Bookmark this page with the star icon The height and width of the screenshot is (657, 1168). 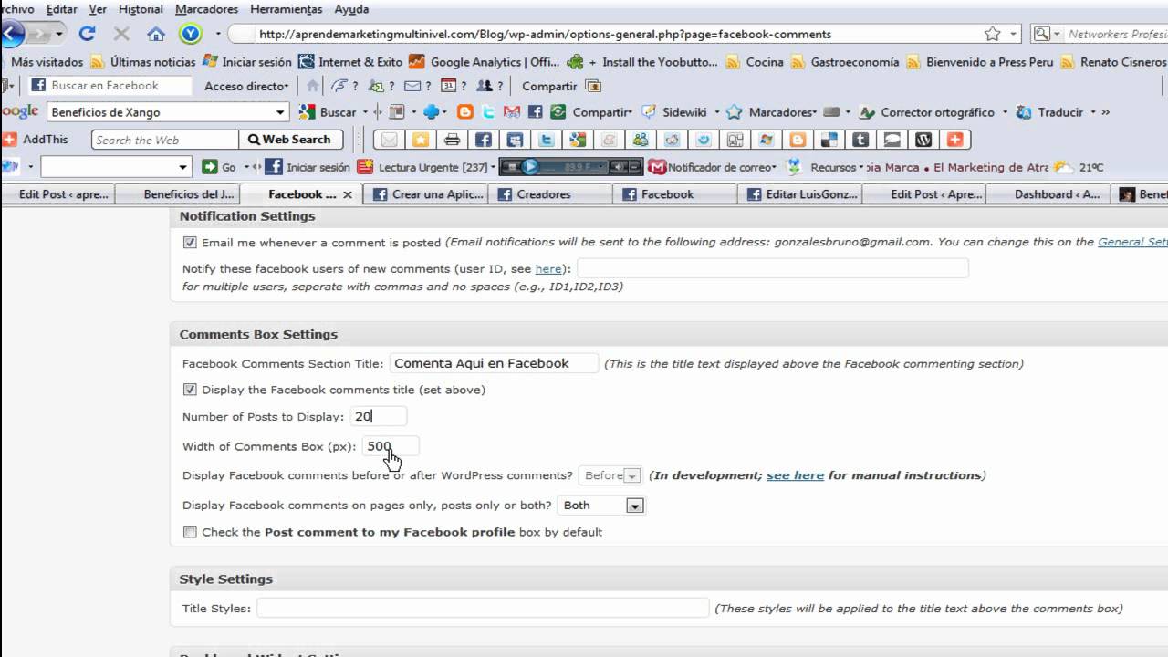pos(993,34)
